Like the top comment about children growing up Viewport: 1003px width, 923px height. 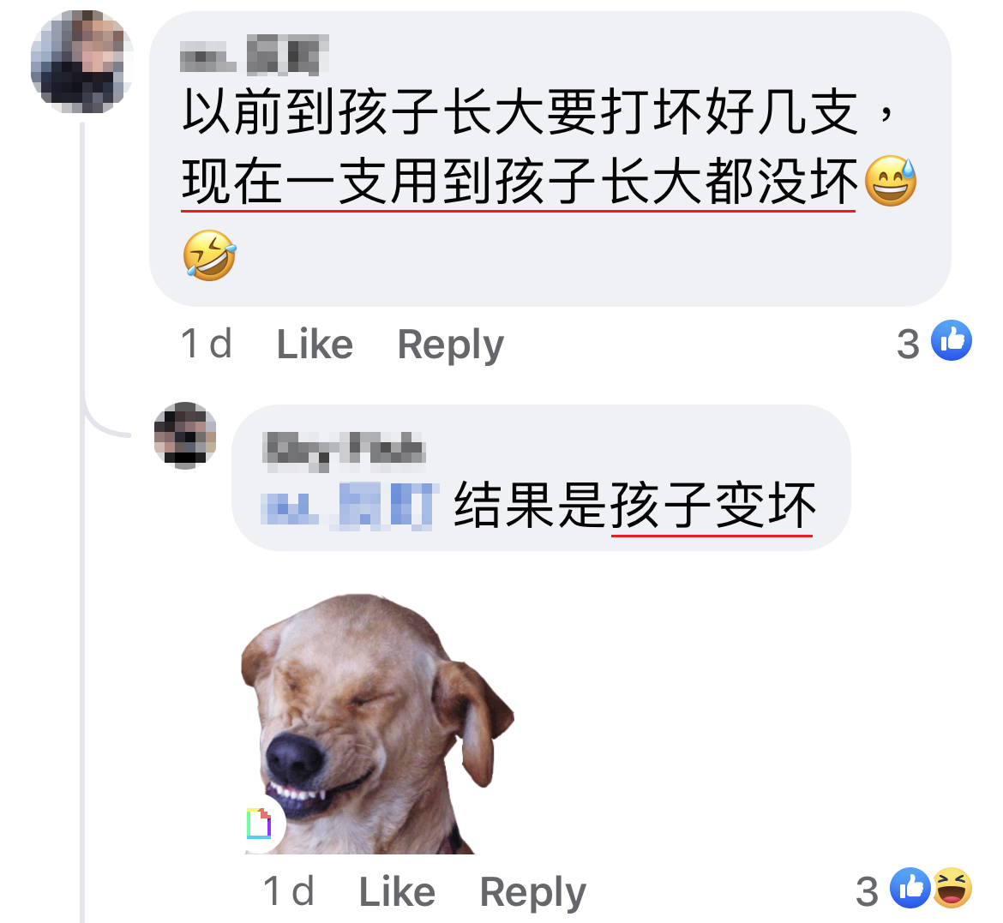[314, 345]
